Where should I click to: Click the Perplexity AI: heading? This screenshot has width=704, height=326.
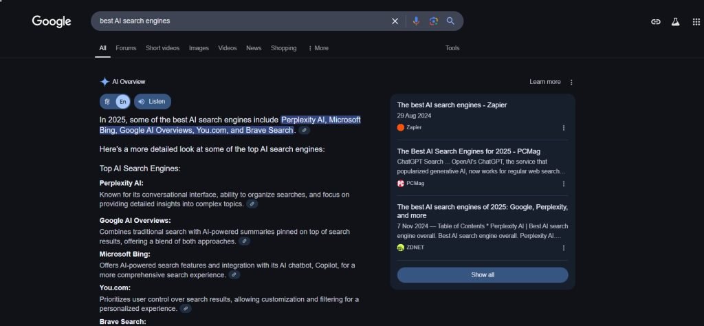(122, 183)
